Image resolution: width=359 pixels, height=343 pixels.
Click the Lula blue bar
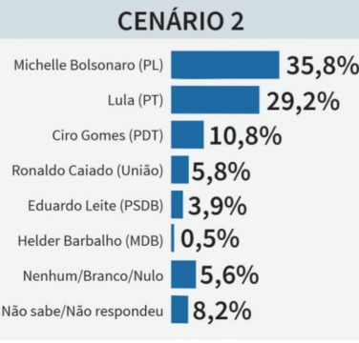[x=215, y=100]
